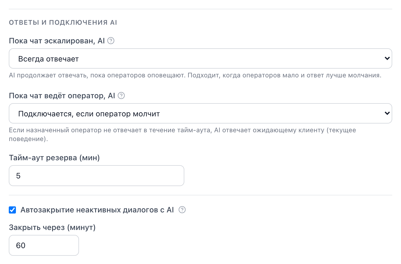This screenshot has width=401, height=264.
Task: Open help for 'Пока чат эскалирован, AI'
Action: [x=111, y=41]
